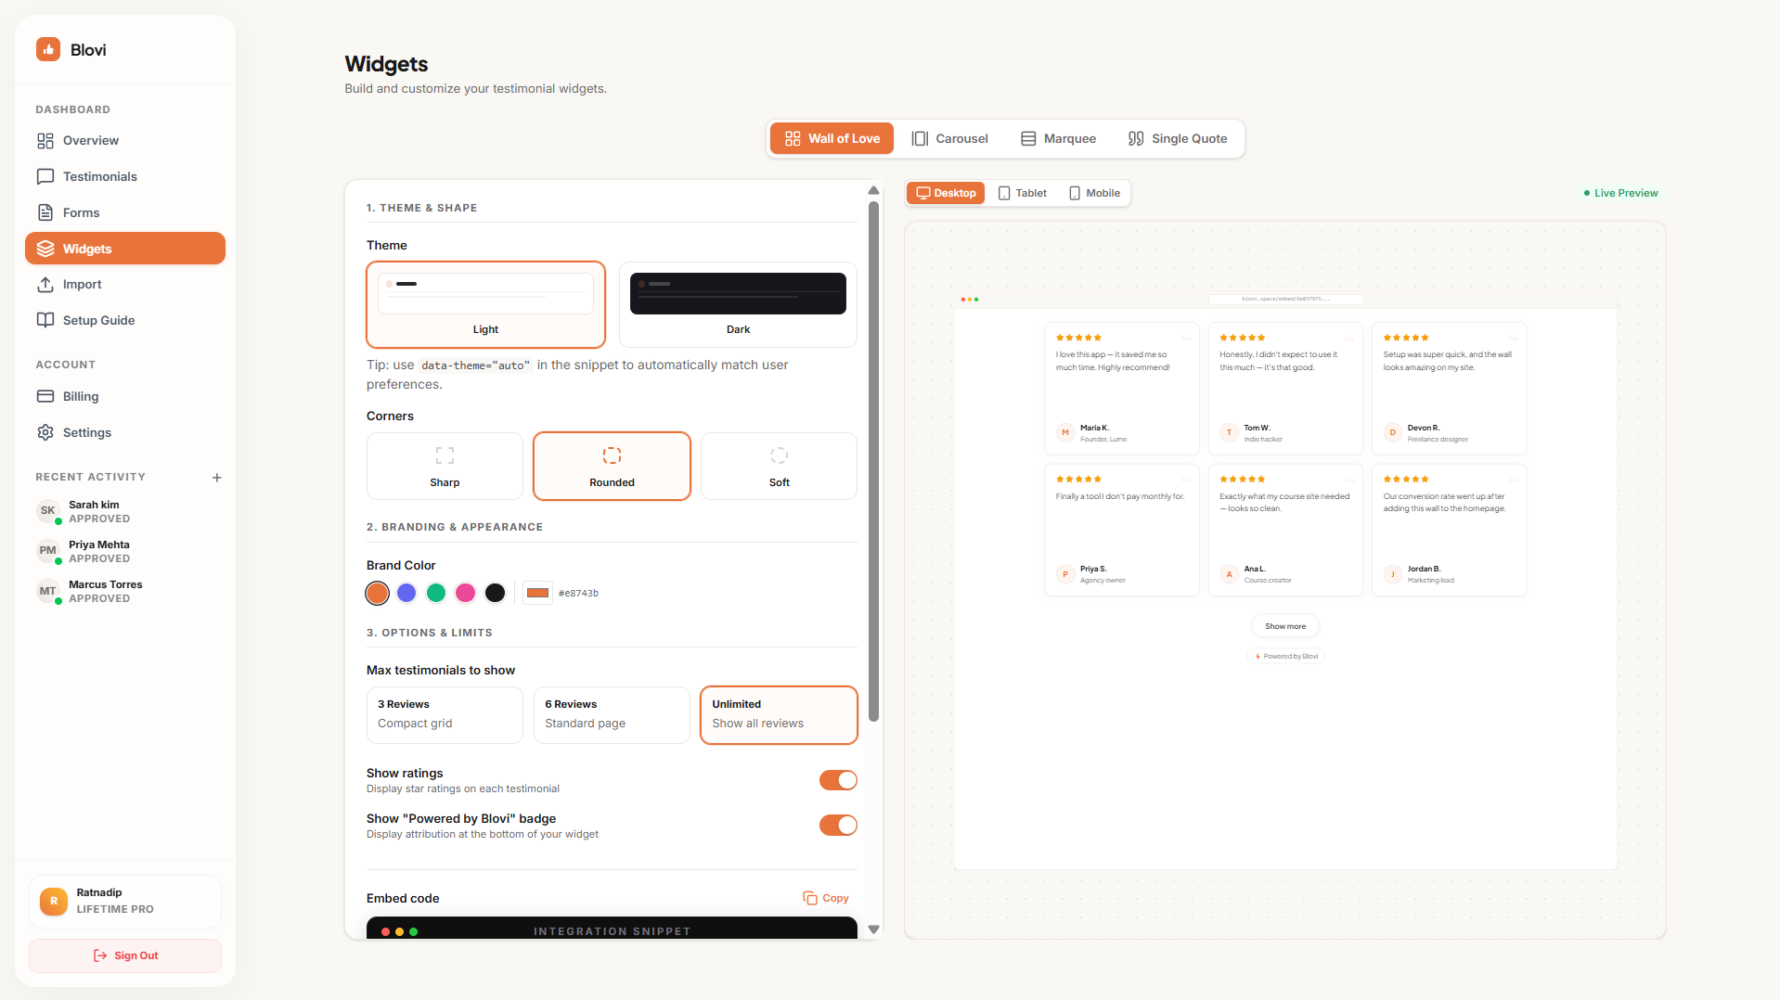Open Overview from the sidebar
This screenshot has width=1780, height=1000.
pyautogui.click(x=125, y=141)
